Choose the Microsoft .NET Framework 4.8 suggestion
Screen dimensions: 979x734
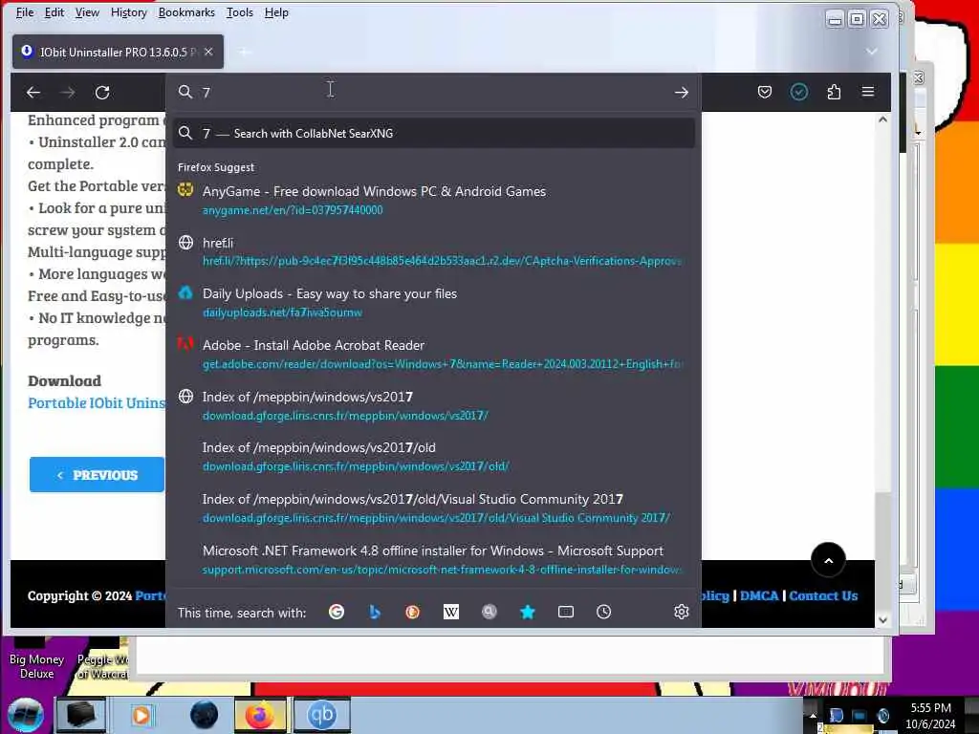click(x=434, y=560)
